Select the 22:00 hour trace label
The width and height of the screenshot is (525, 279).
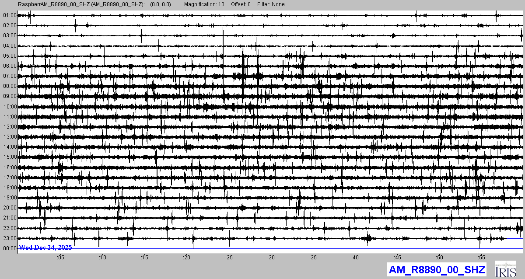[9, 228]
